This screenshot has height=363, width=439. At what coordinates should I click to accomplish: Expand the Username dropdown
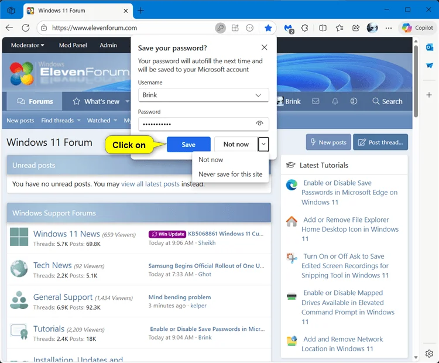(x=258, y=95)
